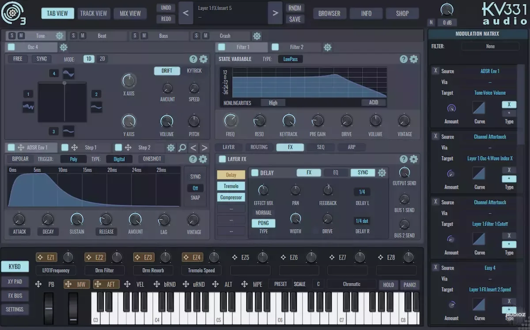Open oscillator panel help question mark

pos(193,59)
